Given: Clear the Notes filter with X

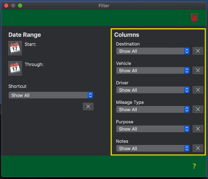Looking at the screenshot, I should (198, 148).
